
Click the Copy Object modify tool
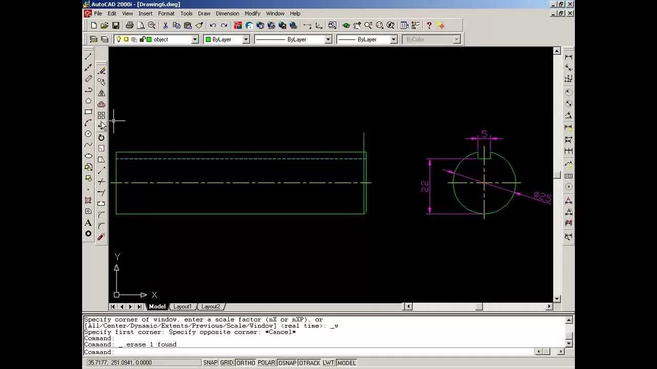coord(102,82)
